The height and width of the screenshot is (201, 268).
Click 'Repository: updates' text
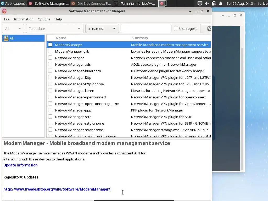[x=21, y=177]
